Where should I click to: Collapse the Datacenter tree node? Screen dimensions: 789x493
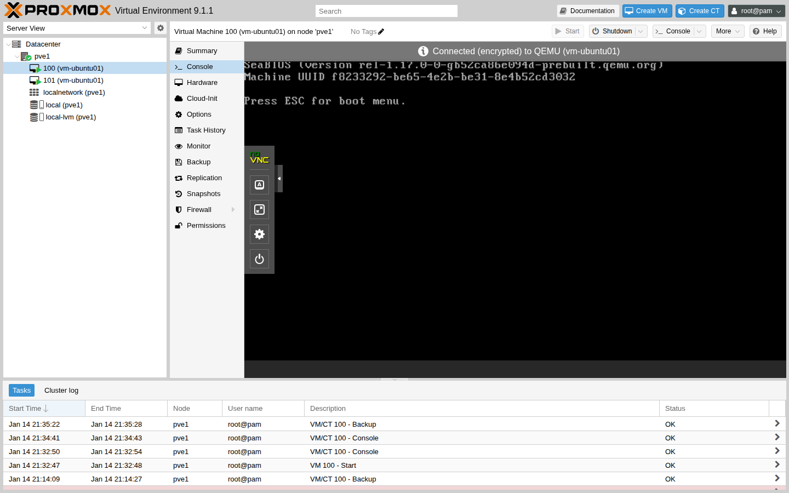pyautogui.click(x=7, y=44)
